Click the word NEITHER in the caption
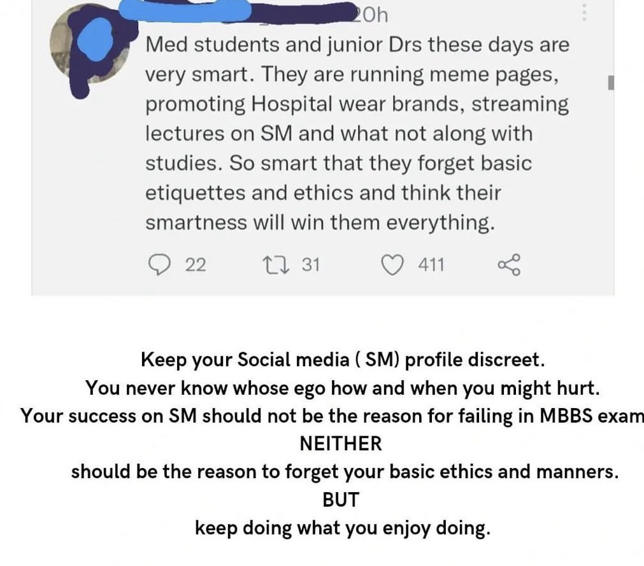The image size is (644, 566). pos(341,444)
